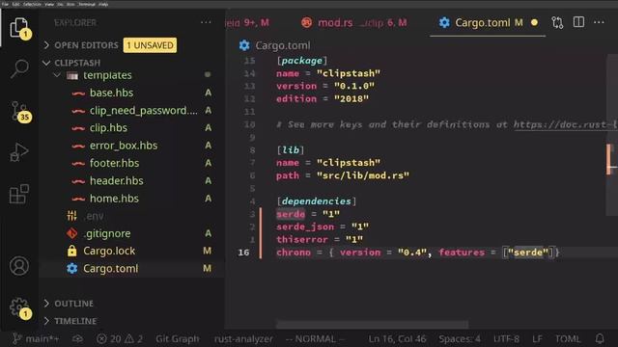618x347 pixels.
Task: Open the Manage gear in activity bar
Action: (x=19, y=307)
